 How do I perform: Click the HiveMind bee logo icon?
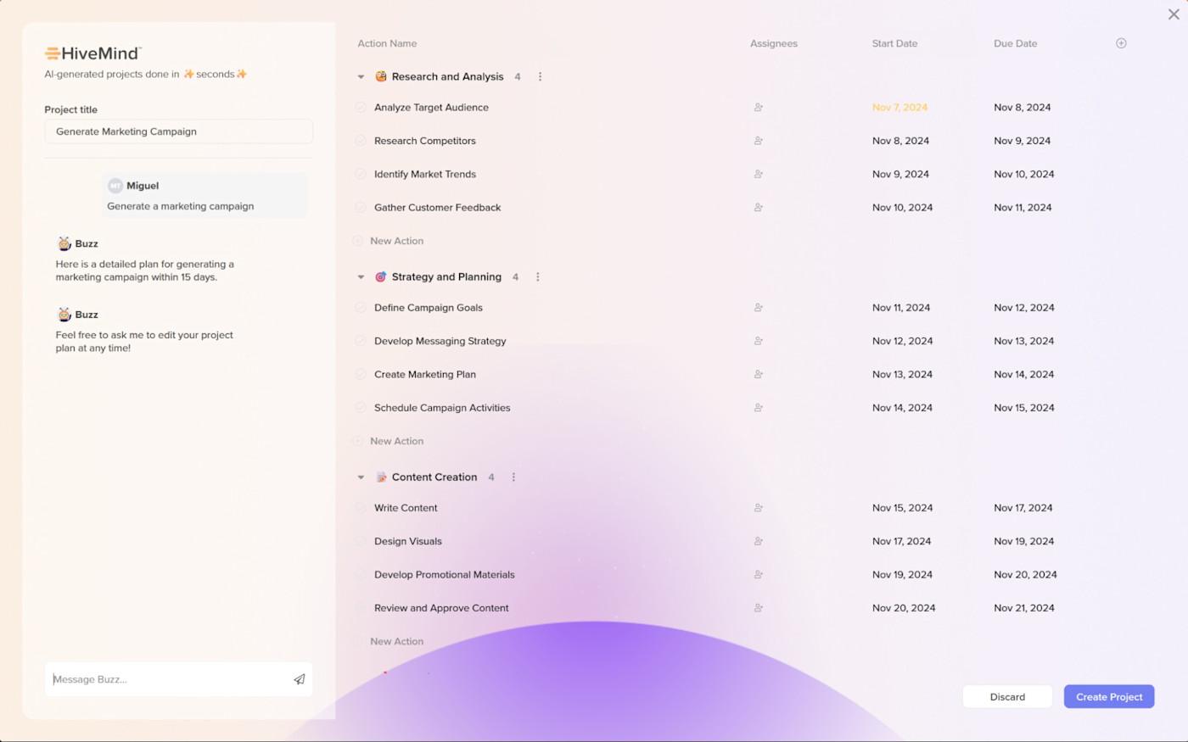coord(51,52)
